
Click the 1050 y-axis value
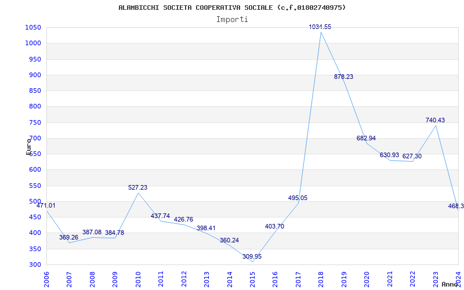(33, 27)
